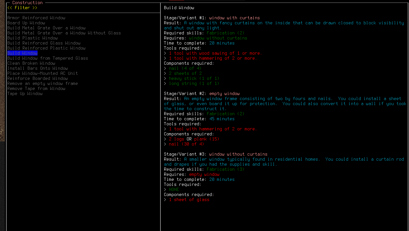
Task: Select Build Reinforced Glass Window
Action: 44,43
